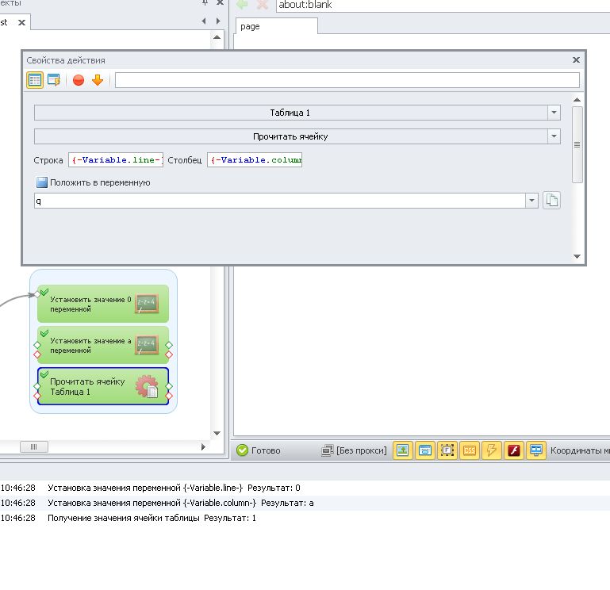Click red error connector of Прочитать ячейку block
This screenshot has width=610, height=590.
tap(169, 396)
